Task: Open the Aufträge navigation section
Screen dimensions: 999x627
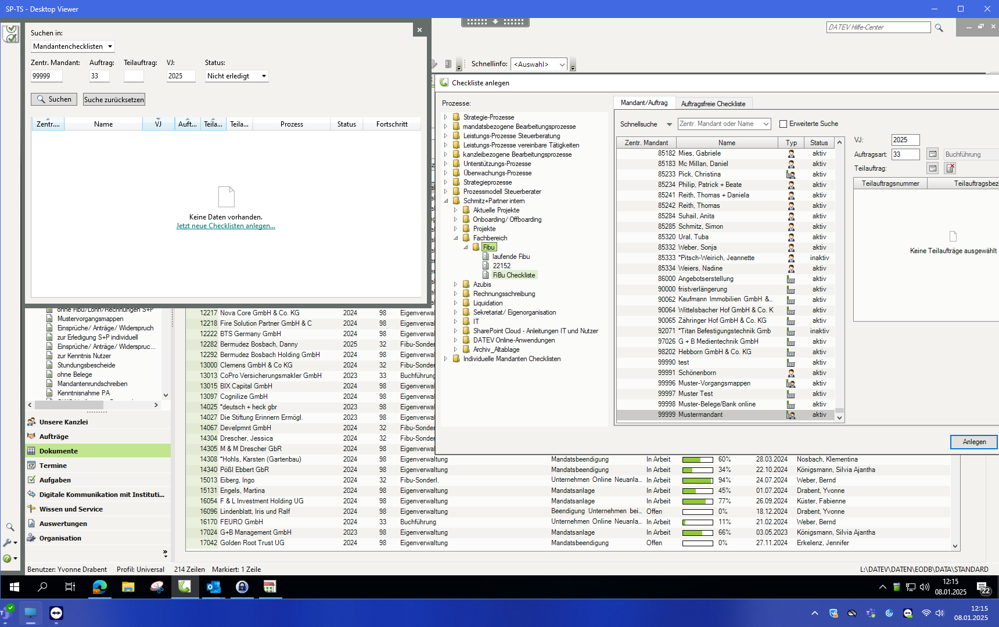Action: [53, 437]
